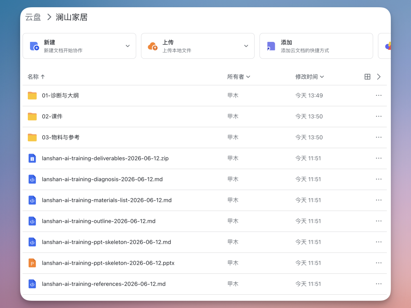Click the orange pptx file icon
Image resolution: width=411 pixels, height=308 pixels.
click(32, 263)
